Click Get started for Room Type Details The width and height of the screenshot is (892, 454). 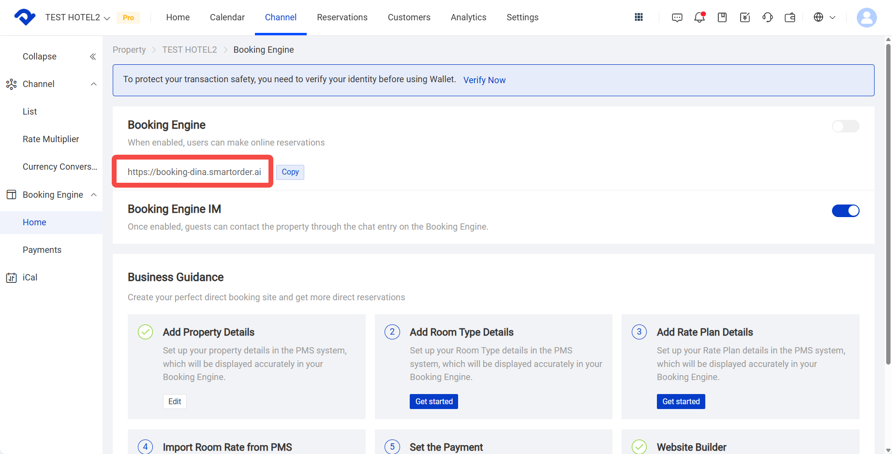(x=434, y=402)
